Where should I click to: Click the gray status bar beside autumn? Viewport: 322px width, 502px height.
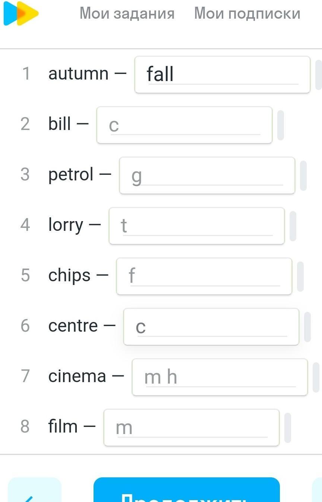click(x=318, y=75)
